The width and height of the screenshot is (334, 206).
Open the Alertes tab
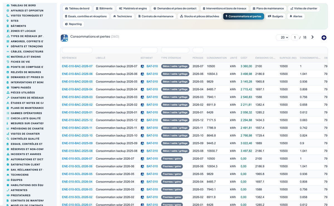(296, 16)
